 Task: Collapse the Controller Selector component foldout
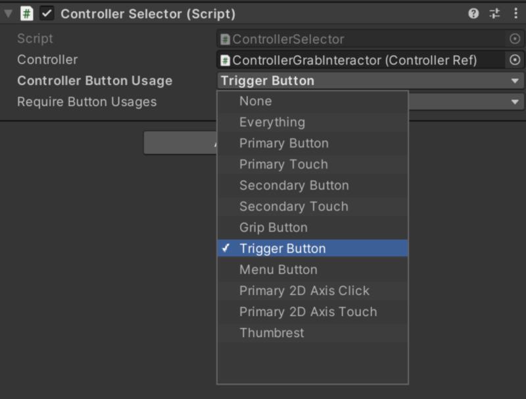point(9,13)
